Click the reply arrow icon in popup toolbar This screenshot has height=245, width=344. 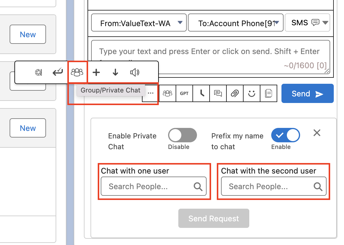pos(58,72)
